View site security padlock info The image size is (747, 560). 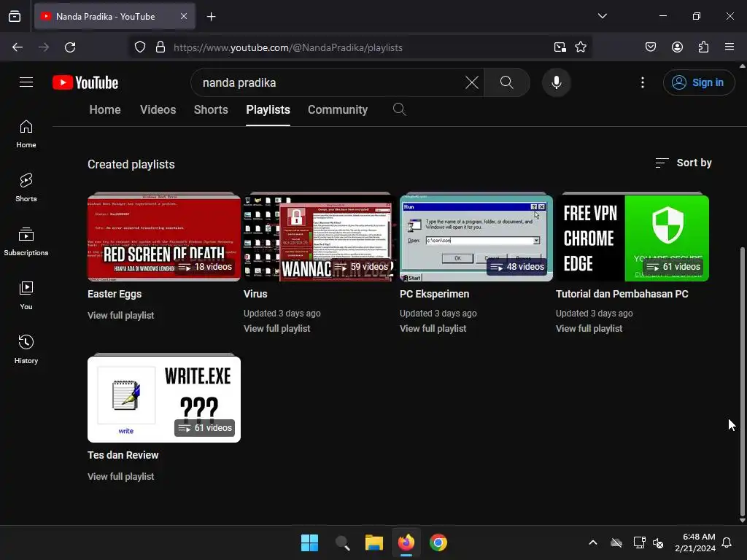pyautogui.click(x=160, y=47)
